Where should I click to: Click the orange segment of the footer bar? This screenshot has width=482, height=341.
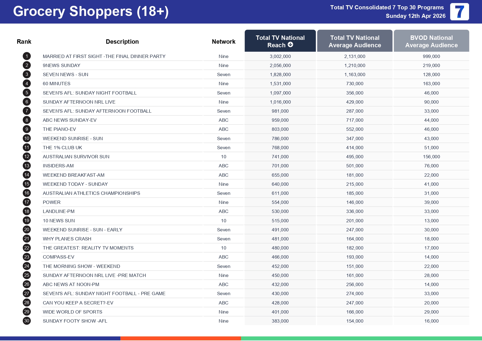[x=181, y=339]
